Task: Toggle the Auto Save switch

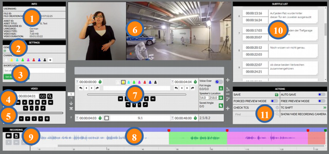Action: 322,94
